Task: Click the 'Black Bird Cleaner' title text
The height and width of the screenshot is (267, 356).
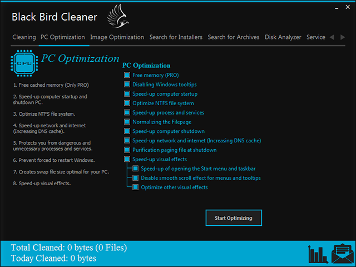Action: (55, 17)
